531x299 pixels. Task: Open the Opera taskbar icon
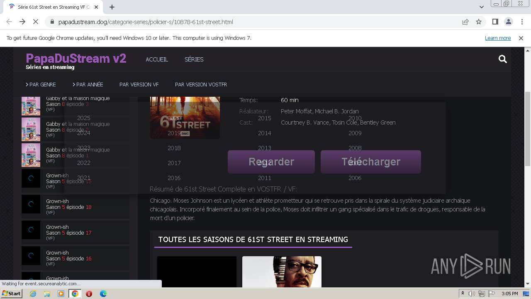(x=89, y=294)
